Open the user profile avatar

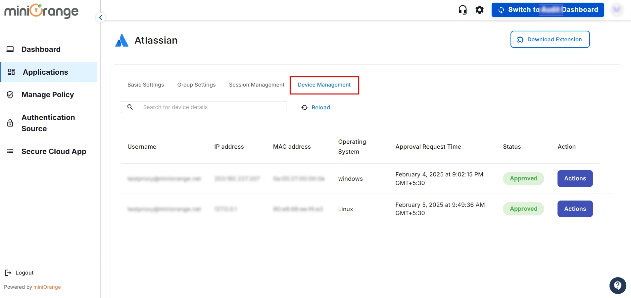coord(617,10)
